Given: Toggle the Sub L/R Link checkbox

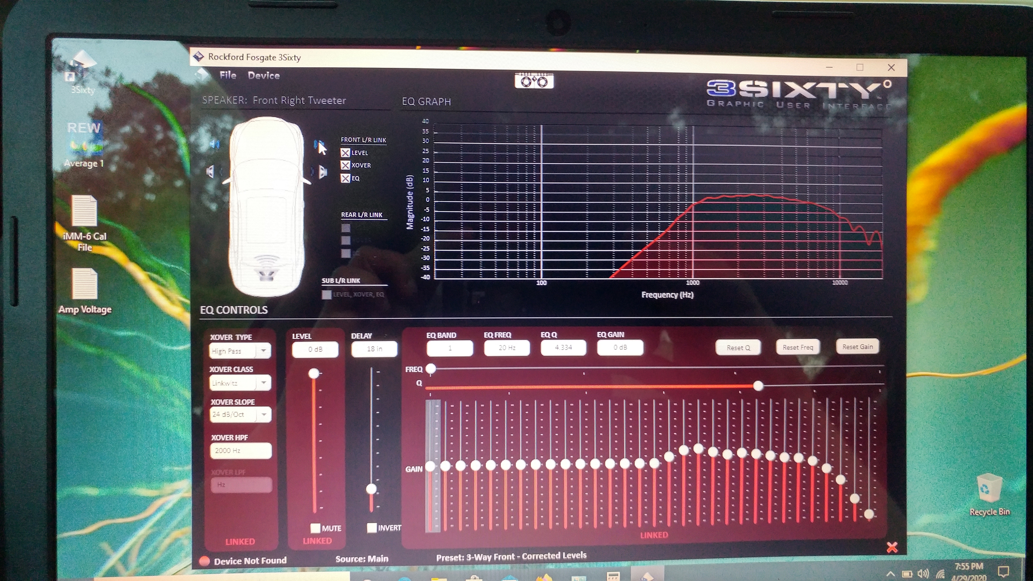Looking at the screenshot, I should point(327,294).
